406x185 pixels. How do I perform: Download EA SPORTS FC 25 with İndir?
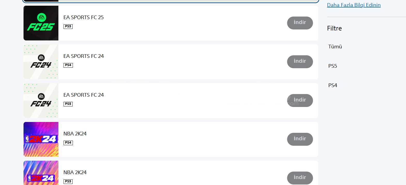300,23
